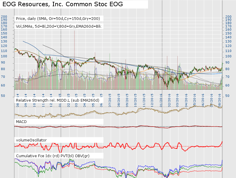Select the volumeOscillator panel label
The width and height of the screenshot is (236, 178).
coord(31,140)
